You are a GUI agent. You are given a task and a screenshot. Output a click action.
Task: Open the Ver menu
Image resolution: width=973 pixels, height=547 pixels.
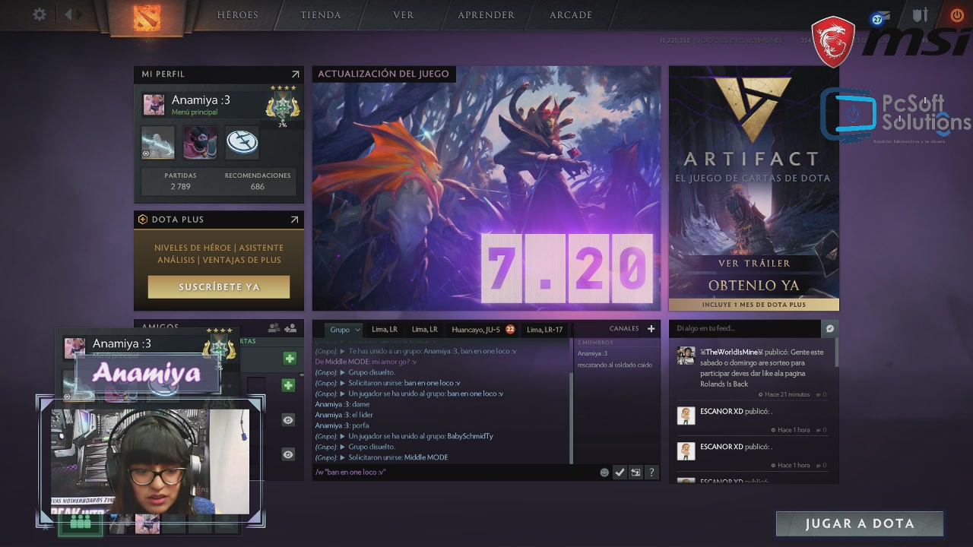404,15
